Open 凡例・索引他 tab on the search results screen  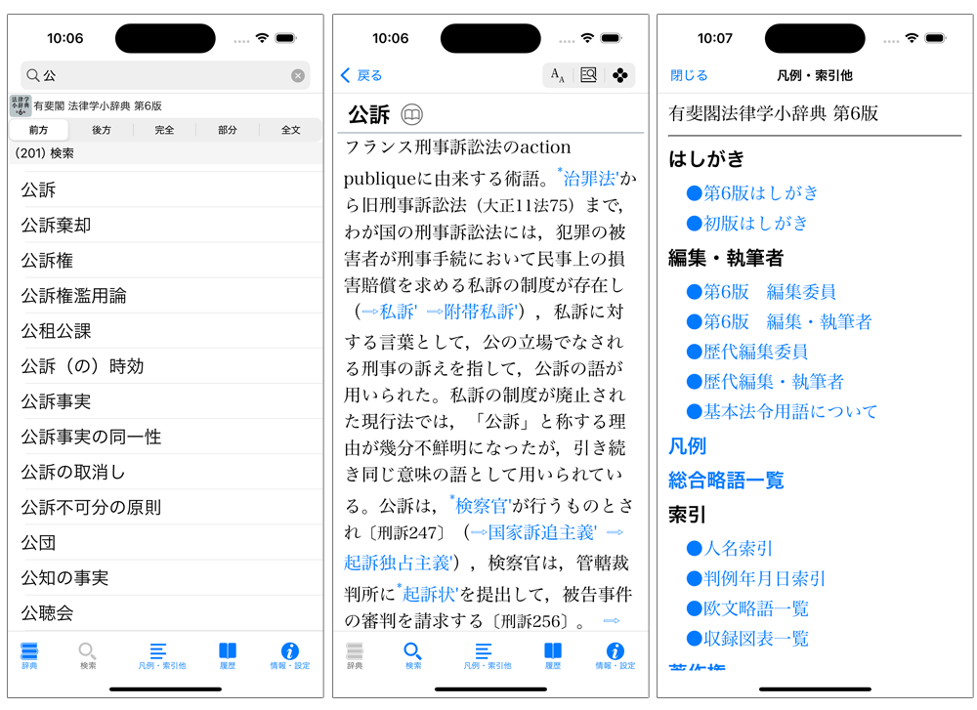tap(161, 656)
